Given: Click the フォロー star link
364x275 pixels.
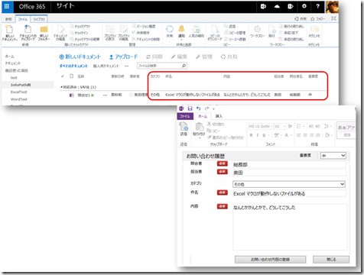Looking at the screenshot, I should [317, 19].
